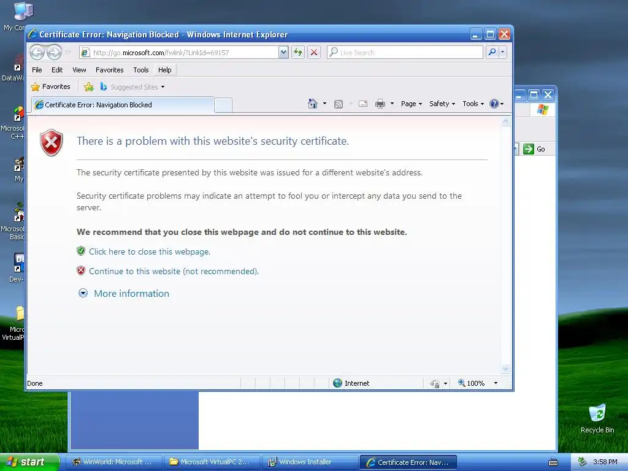Open Suggested Sites dropdown

pyautogui.click(x=132, y=86)
